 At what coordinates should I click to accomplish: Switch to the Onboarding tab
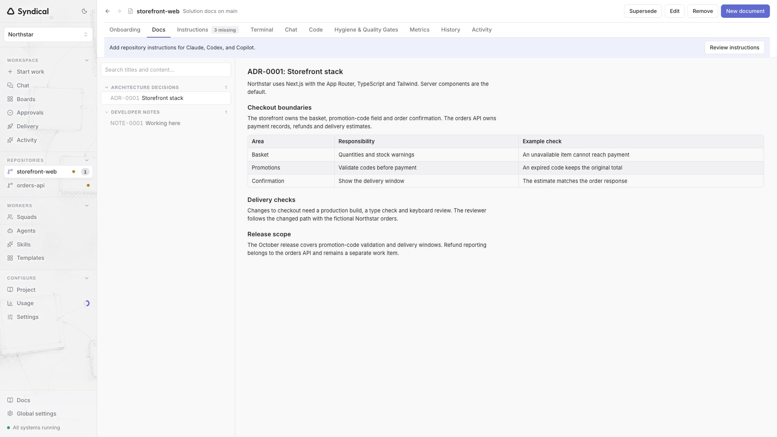[125, 30]
